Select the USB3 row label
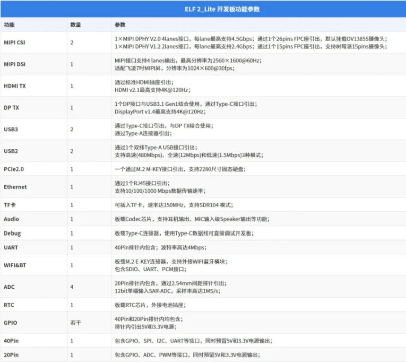The width and height of the screenshot is (406, 362). 11,129
